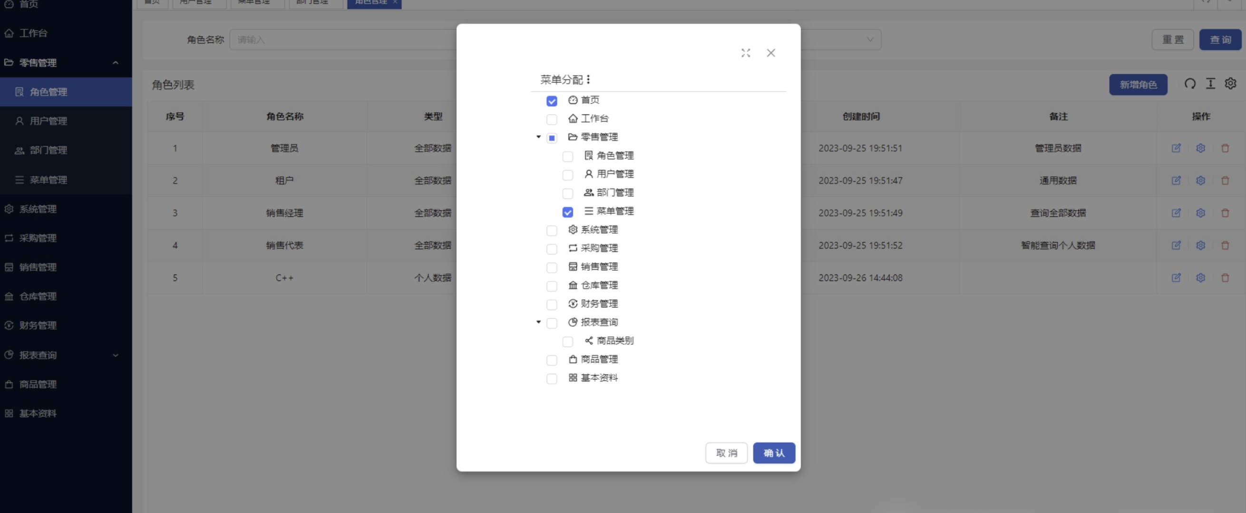Open table column settings gear icon
Viewport: 1246px width, 513px height.
point(1230,84)
